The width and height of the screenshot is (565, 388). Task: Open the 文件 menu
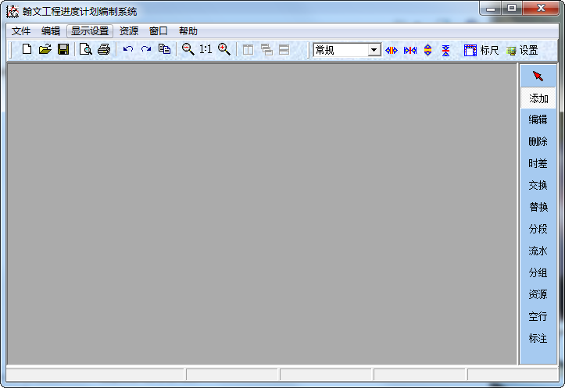[x=21, y=31]
